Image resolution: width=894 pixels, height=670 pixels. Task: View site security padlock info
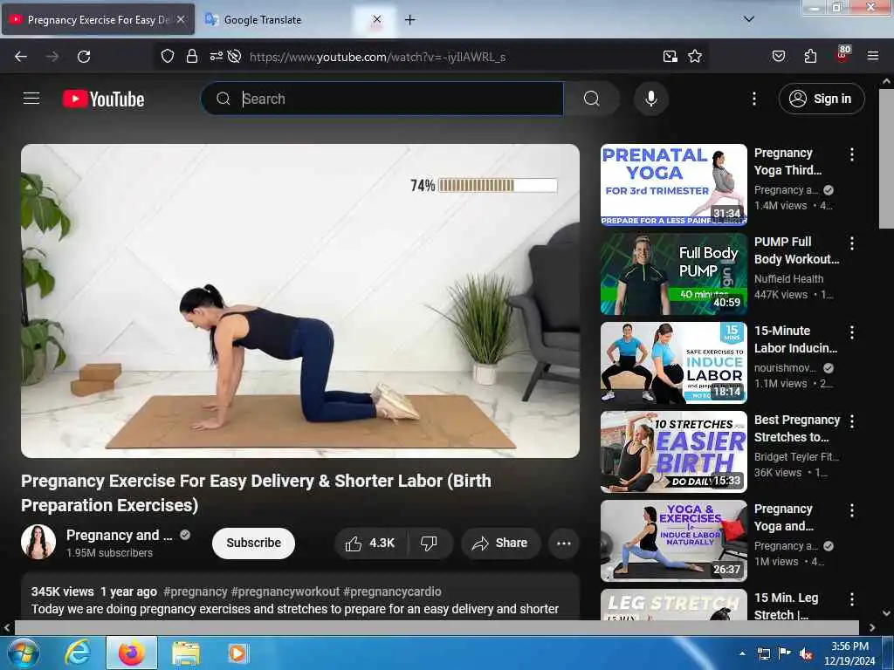[192, 56]
